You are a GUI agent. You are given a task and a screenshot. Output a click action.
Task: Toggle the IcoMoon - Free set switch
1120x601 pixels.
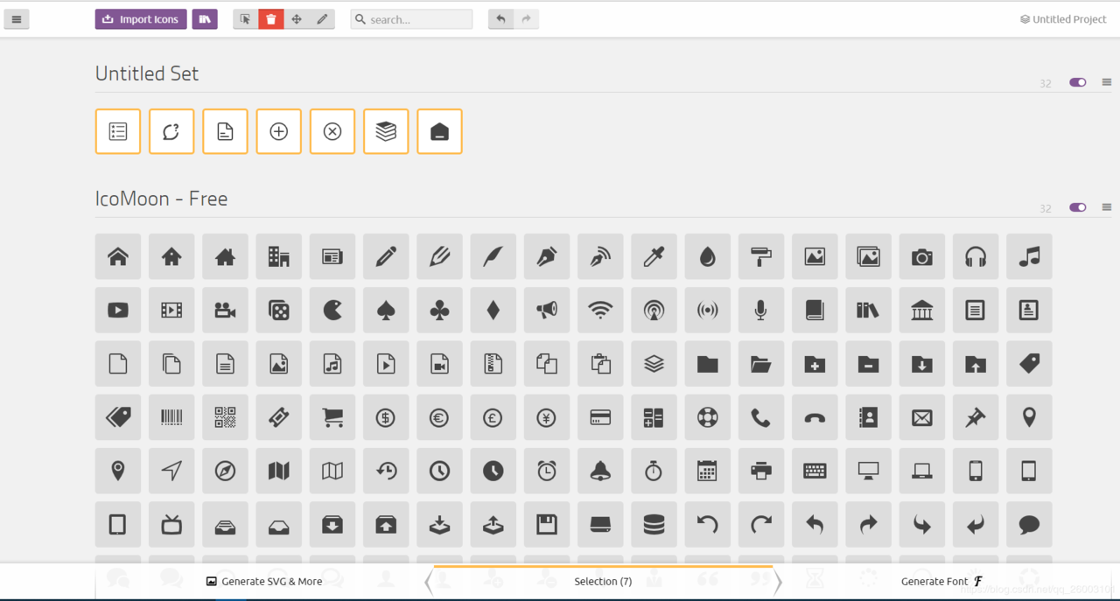[1078, 207]
